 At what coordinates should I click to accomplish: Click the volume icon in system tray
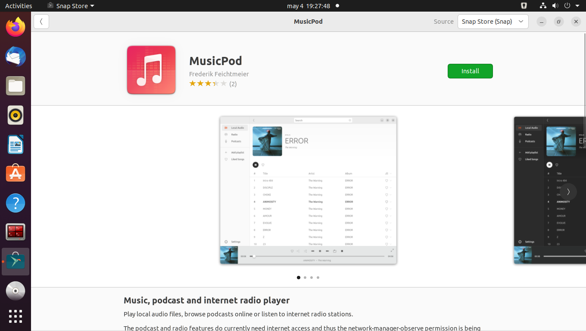coord(555,6)
